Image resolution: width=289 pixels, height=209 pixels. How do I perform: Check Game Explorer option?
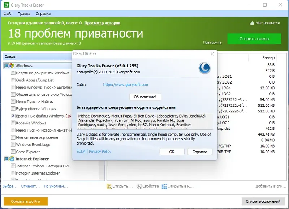[x=13, y=152]
